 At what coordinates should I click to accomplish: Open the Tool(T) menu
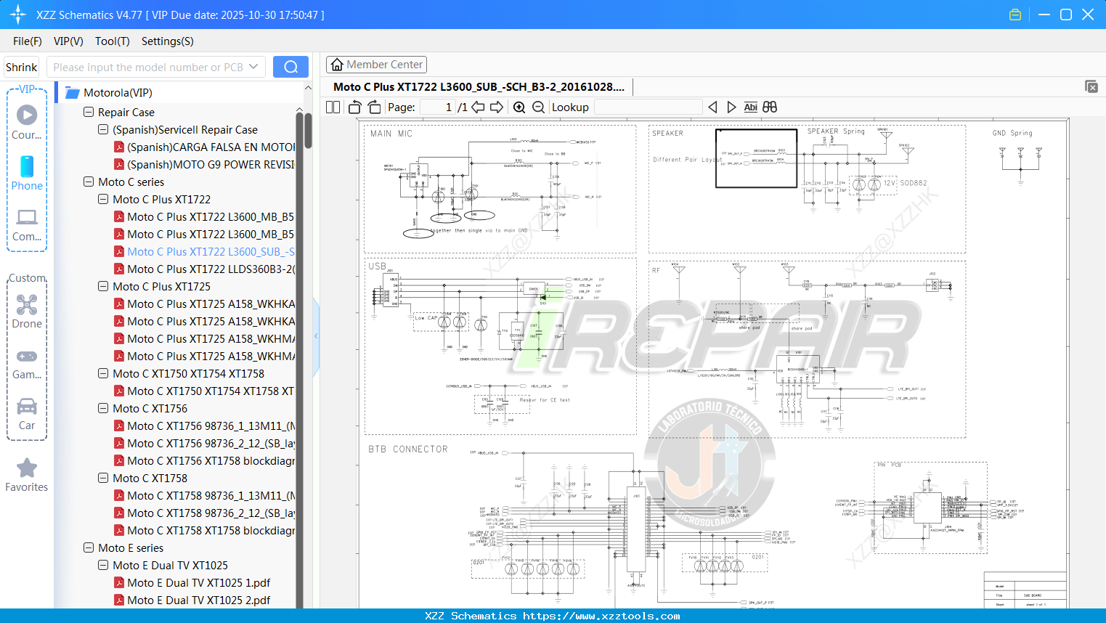113,41
